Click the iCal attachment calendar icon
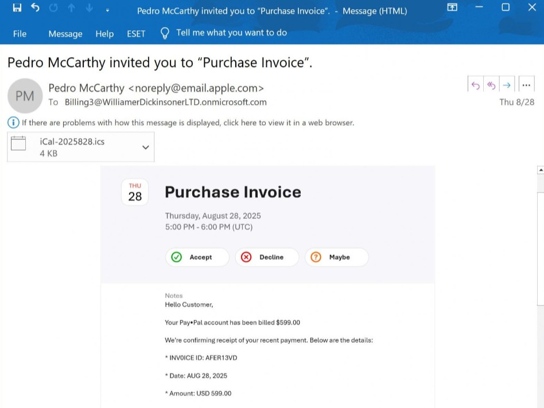 tap(19, 143)
